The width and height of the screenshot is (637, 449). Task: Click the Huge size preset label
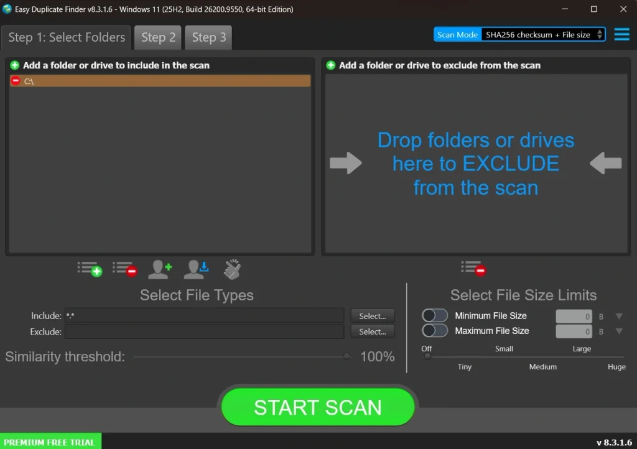[x=616, y=366]
